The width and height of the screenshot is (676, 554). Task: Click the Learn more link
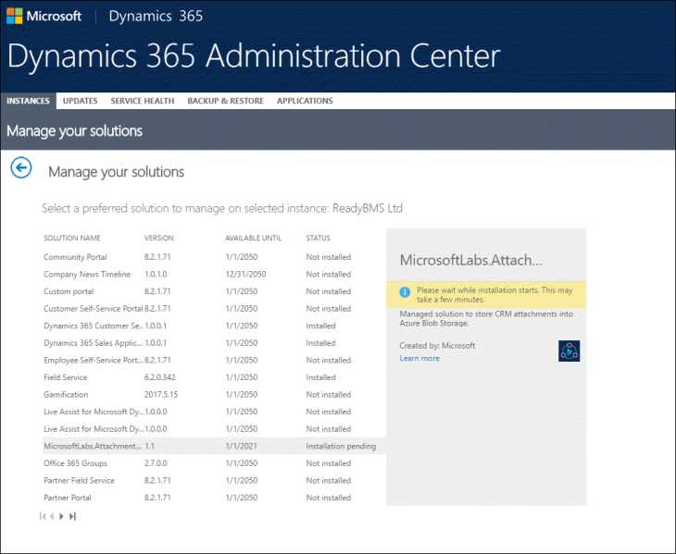[419, 359]
